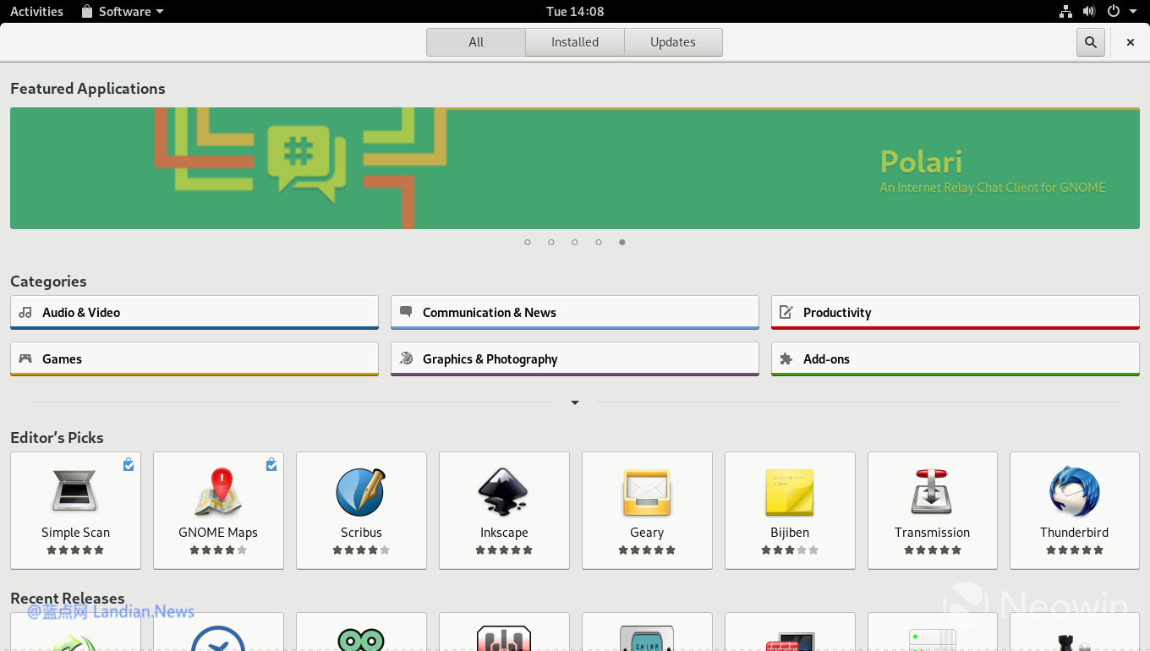The width and height of the screenshot is (1150, 651).
Task: Click the pencil icon of Productivity
Action: [786, 312]
